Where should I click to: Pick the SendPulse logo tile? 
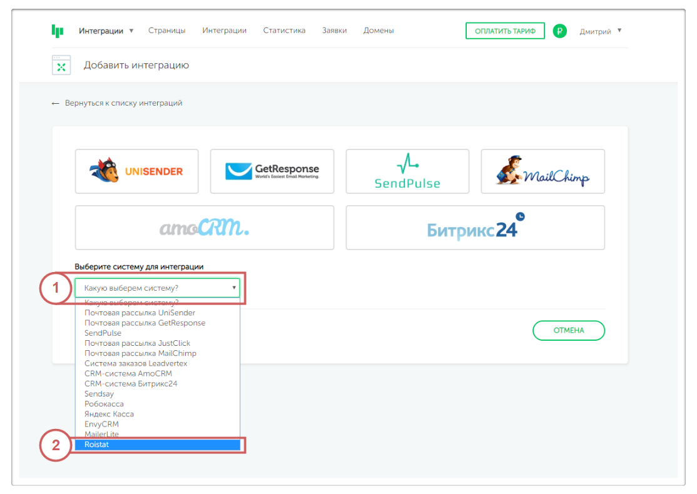(407, 171)
